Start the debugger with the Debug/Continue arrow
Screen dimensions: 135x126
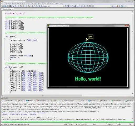point(66,6)
